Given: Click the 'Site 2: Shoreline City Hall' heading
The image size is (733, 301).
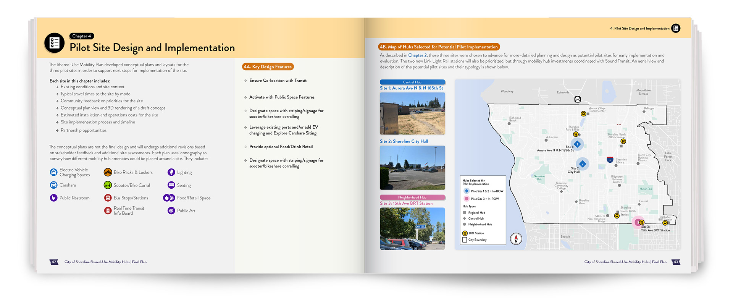Looking at the screenshot, I should [404, 141].
